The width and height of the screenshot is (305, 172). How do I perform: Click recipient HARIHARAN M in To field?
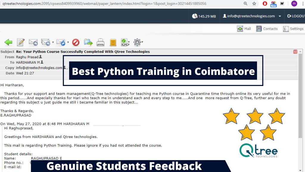tap(28, 62)
